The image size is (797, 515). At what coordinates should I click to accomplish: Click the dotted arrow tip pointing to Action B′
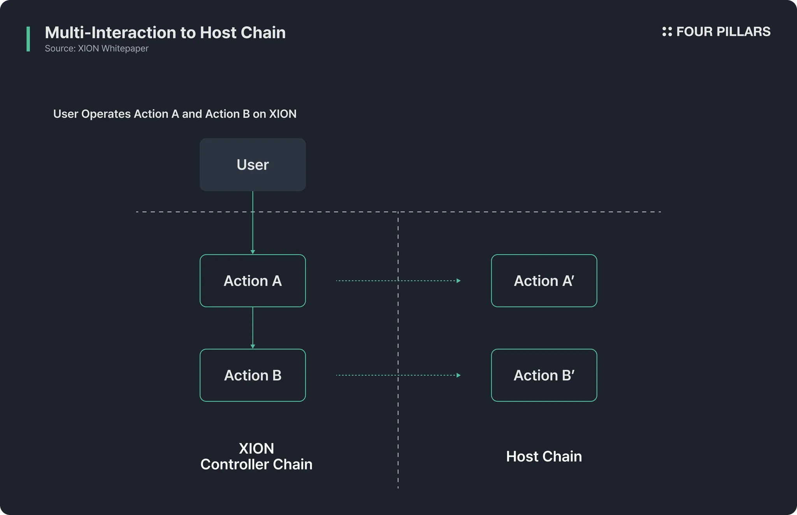pyautogui.click(x=458, y=375)
